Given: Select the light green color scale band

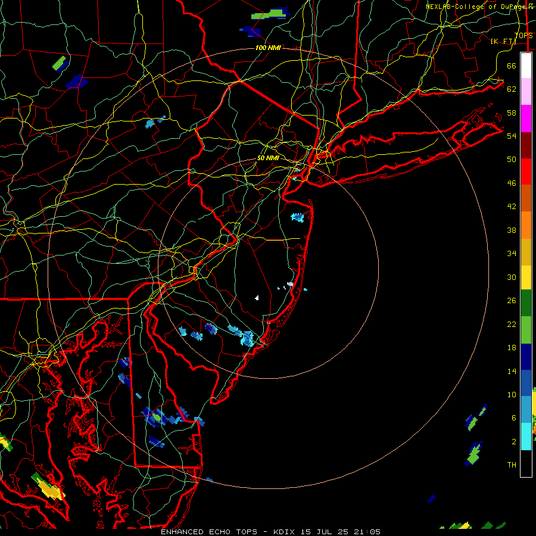Looking at the screenshot, I should click(x=526, y=330).
